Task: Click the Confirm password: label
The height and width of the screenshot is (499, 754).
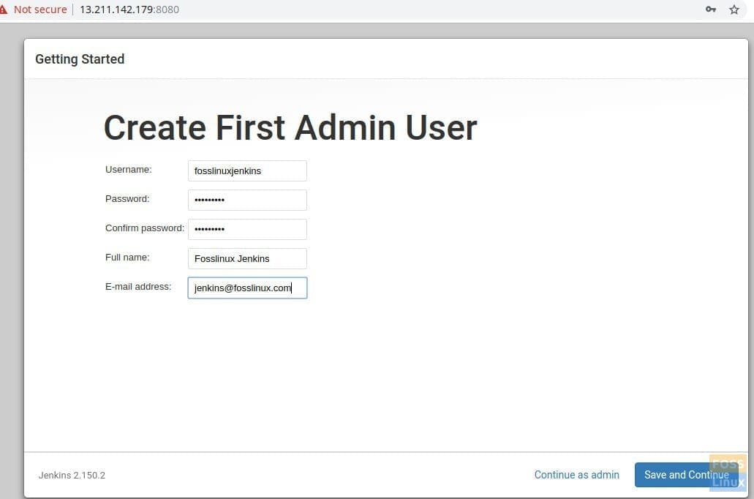Action: [145, 228]
